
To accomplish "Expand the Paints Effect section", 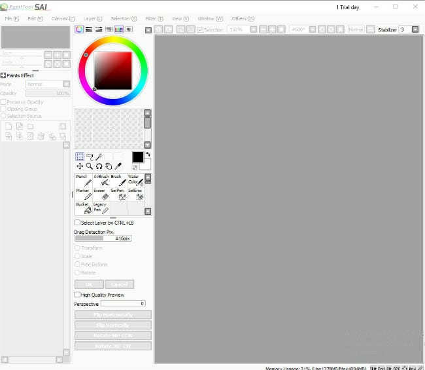I will pos(3,75).
